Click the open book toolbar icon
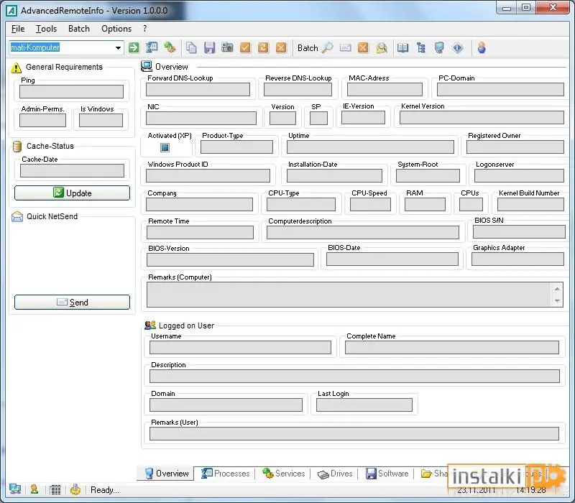Screen dimensions: 575x503 [x=402, y=47]
